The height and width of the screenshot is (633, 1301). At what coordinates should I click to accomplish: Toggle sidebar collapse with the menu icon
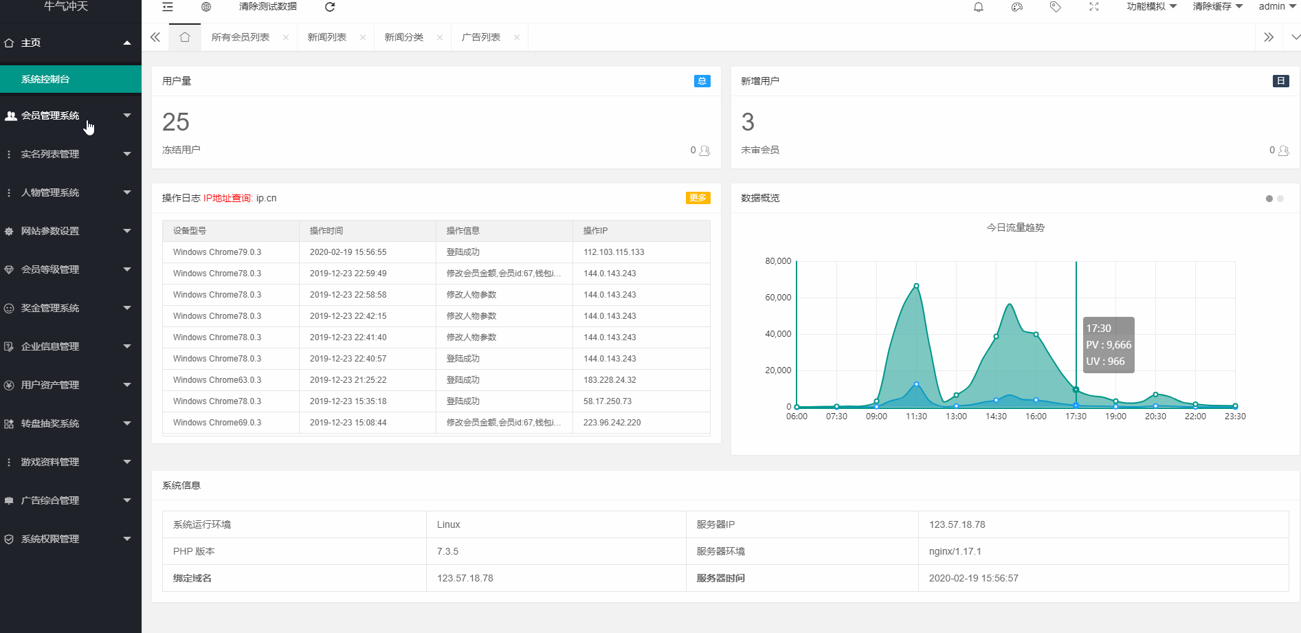[167, 6]
